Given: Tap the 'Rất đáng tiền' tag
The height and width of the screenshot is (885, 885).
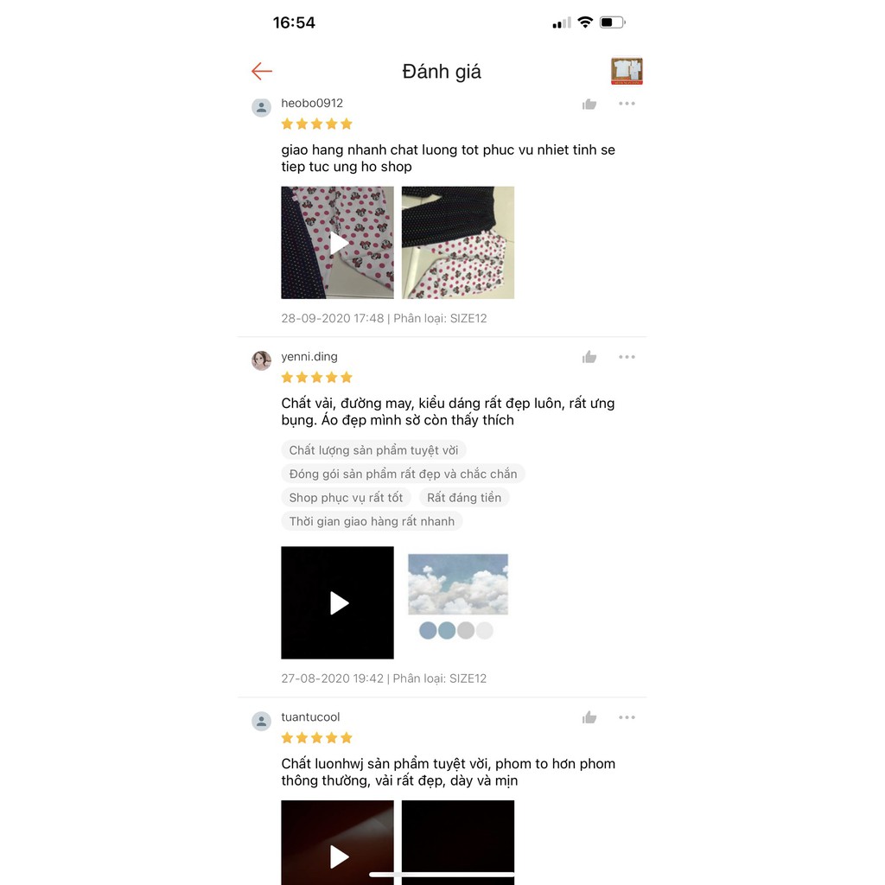Looking at the screenshot, I should click(x=464, y=498).
